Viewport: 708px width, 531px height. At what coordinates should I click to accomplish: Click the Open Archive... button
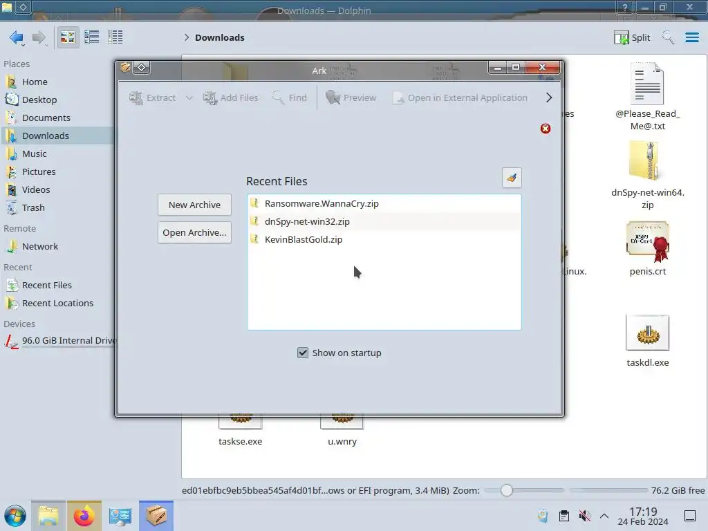click(194, 232)
